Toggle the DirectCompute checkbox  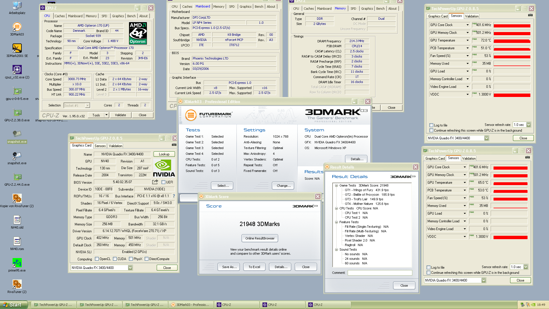click(146, 259)
